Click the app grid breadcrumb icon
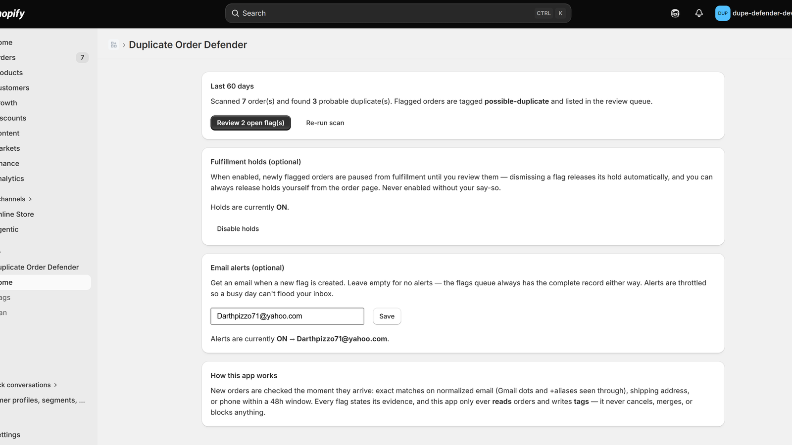Screen dimensions: 792x445 114,45
